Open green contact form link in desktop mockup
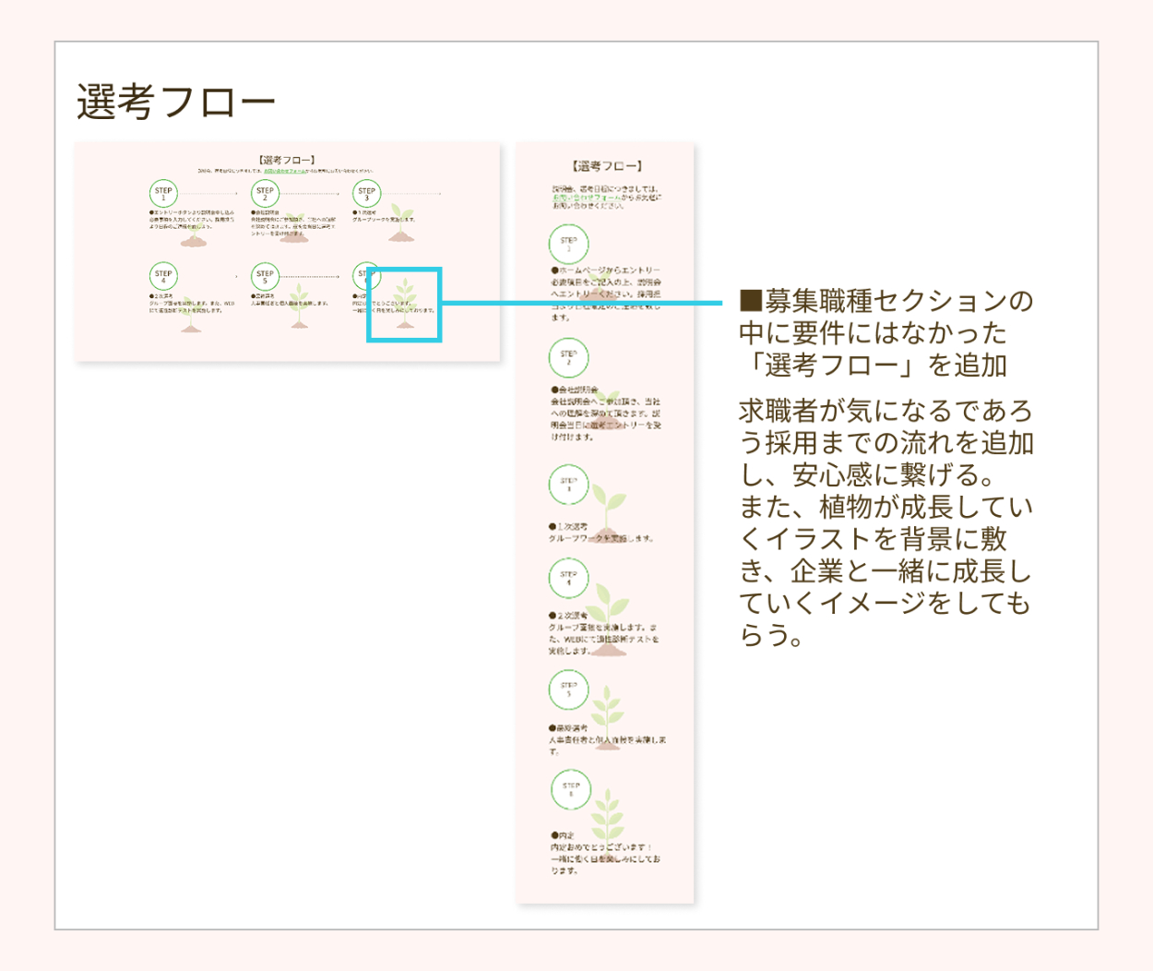The image size is (1153, 971). point(286,171)
